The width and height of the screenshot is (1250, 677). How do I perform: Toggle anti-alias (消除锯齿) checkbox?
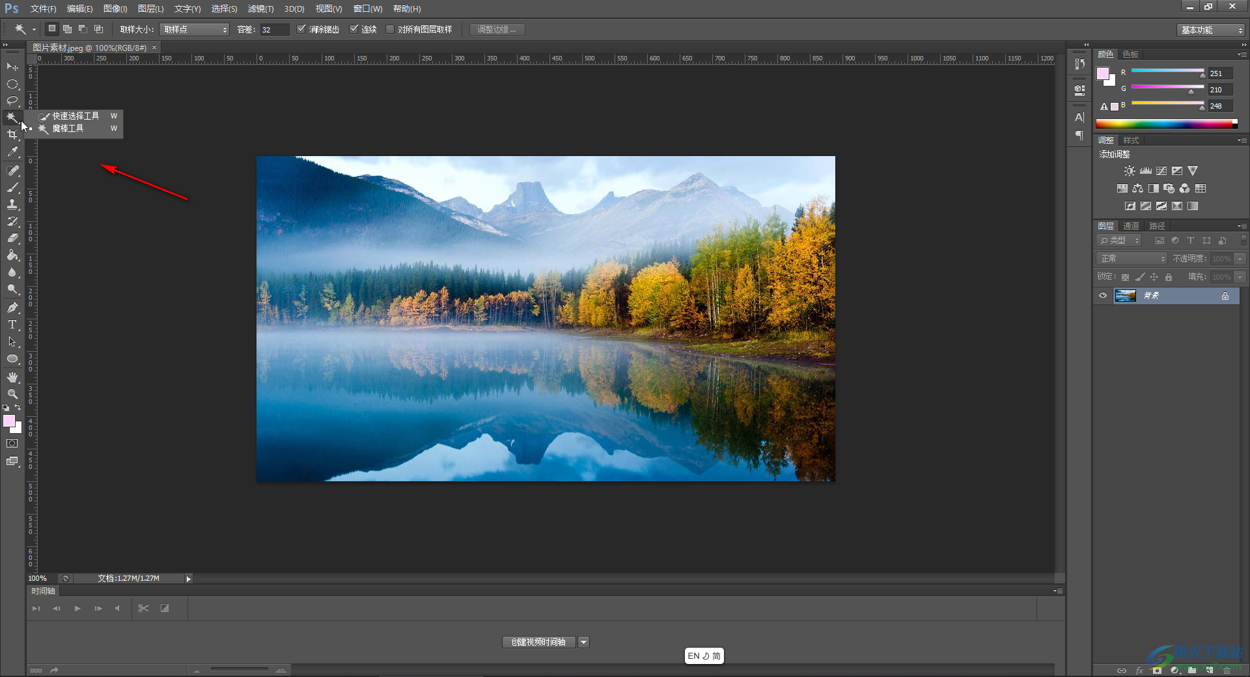pyautogui.click(x=301, y=29)
